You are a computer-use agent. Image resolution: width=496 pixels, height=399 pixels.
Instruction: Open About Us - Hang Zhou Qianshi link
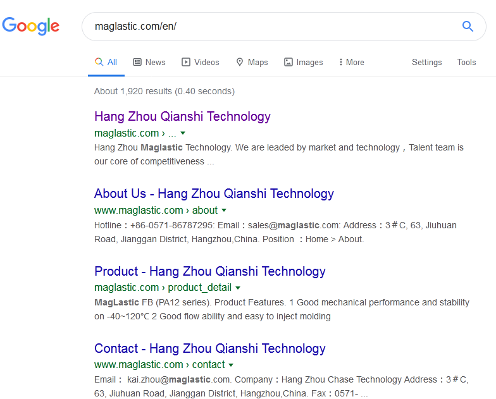coord(214,193)
